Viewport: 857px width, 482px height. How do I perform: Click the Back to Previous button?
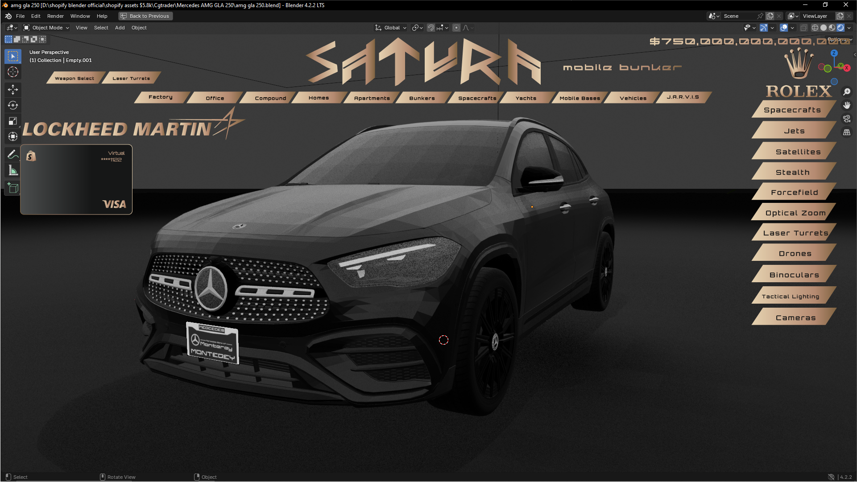click(x=145, y=16)
